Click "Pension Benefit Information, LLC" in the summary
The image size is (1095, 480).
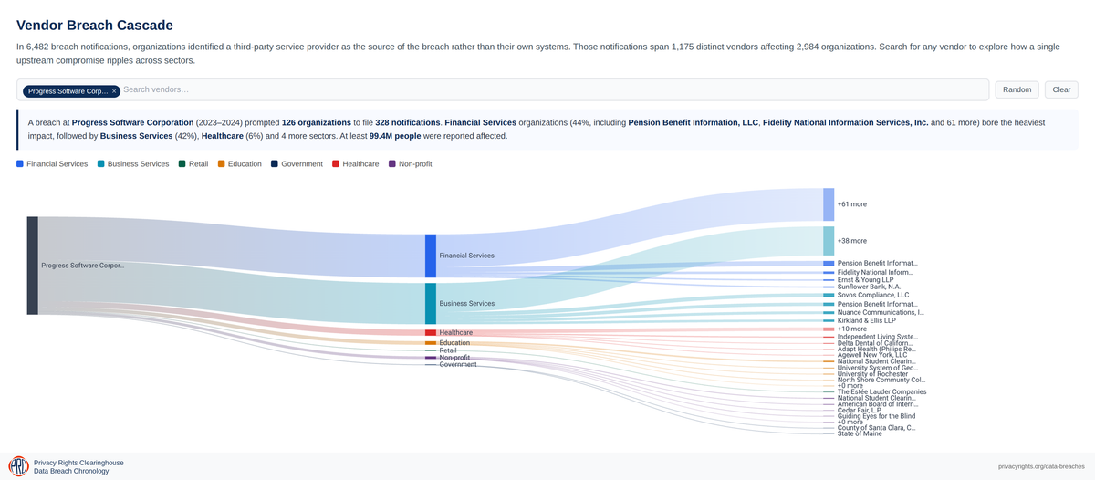(693, 122)
